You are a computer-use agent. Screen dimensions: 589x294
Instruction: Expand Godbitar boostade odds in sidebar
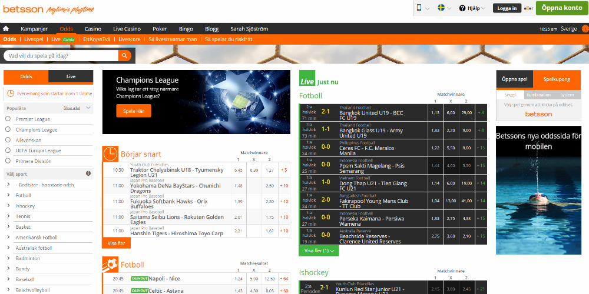pyautogui.click(x=8, y=185)
